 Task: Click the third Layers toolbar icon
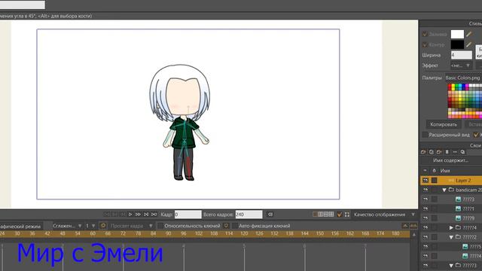[x=439, y=152]
